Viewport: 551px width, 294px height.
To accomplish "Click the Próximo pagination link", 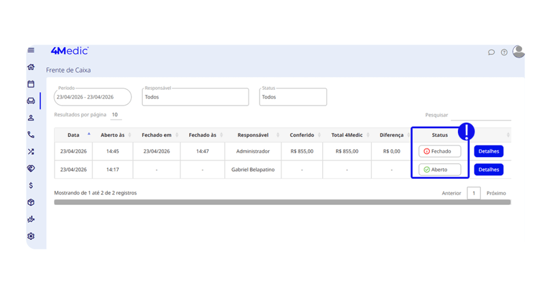I will 496,193.
